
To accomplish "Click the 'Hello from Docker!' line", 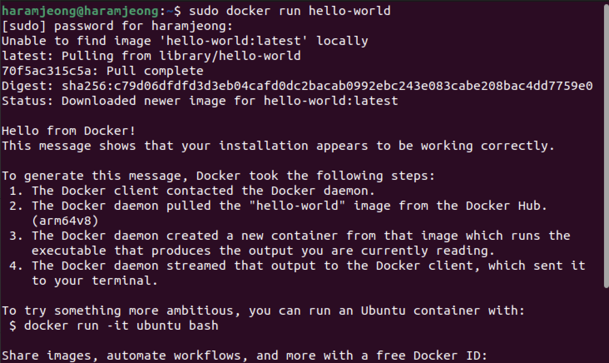I will pos(69,131).
